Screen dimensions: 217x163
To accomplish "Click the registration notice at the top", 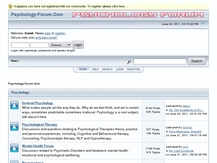I will [x=71, y=6].
